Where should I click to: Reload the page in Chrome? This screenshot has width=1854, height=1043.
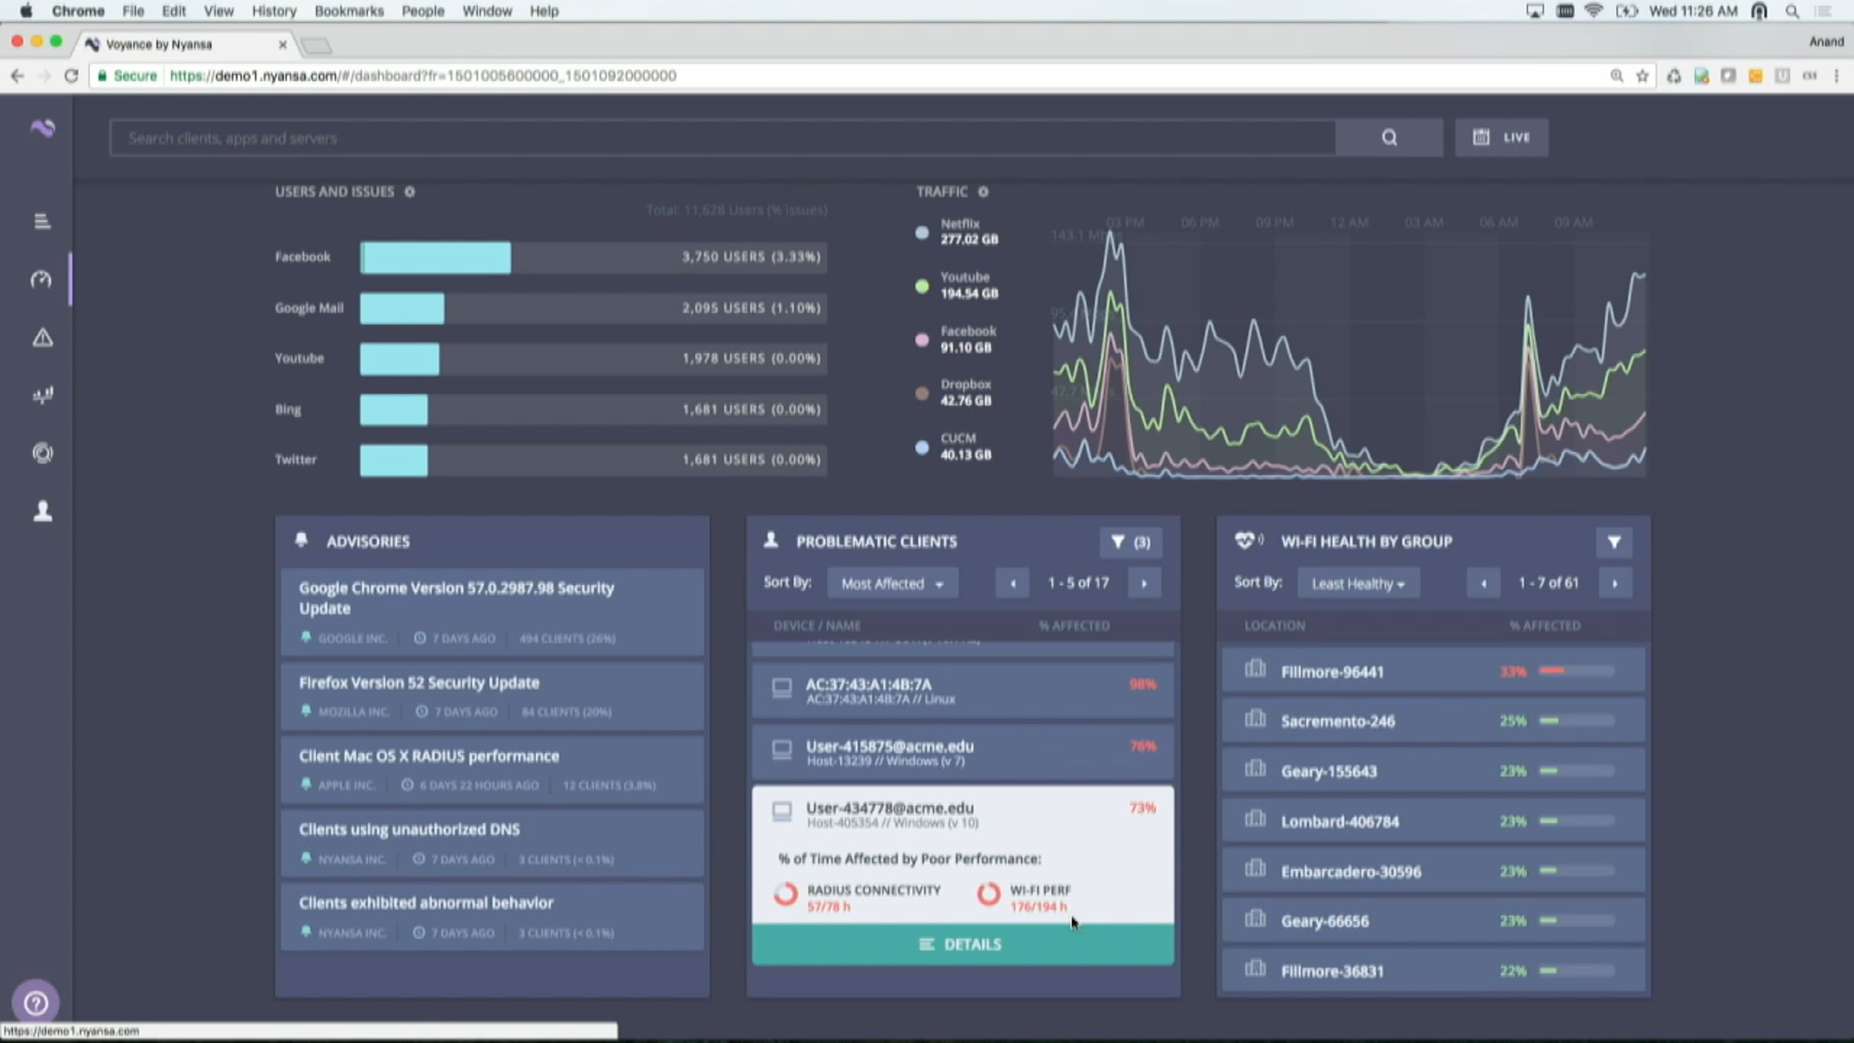71,76
